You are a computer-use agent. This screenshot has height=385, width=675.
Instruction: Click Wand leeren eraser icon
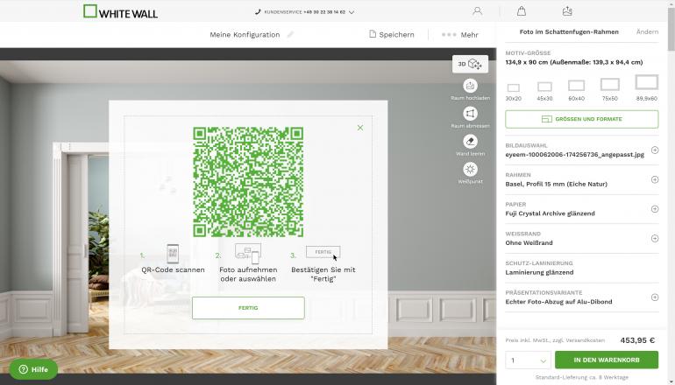(x=470, y=142)
